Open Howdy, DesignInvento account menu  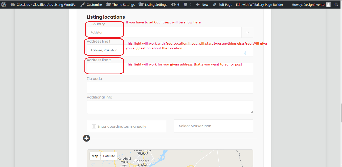tap(311, 5)
